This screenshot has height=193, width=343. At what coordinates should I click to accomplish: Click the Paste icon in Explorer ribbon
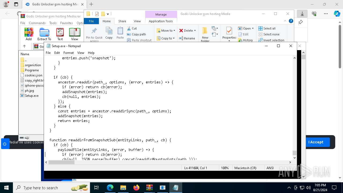[x=120, y=33]
